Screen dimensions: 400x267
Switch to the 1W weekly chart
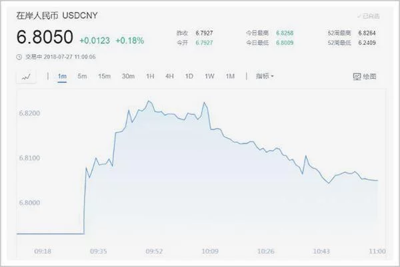click(209, 76)
